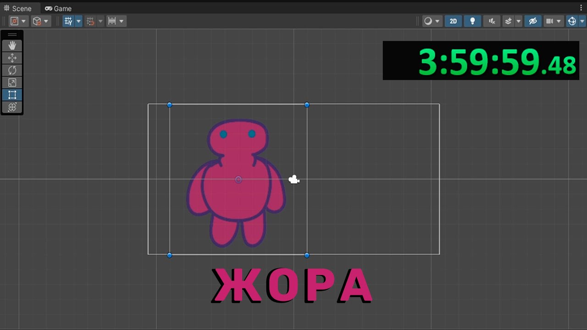Open the Scene view three-dot options menu
587x330 pixels.
click(581, 8)
